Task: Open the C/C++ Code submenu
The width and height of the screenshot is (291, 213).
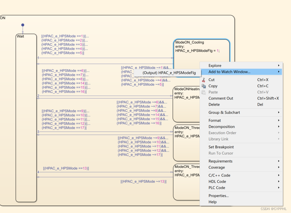Action: [241, 175]
